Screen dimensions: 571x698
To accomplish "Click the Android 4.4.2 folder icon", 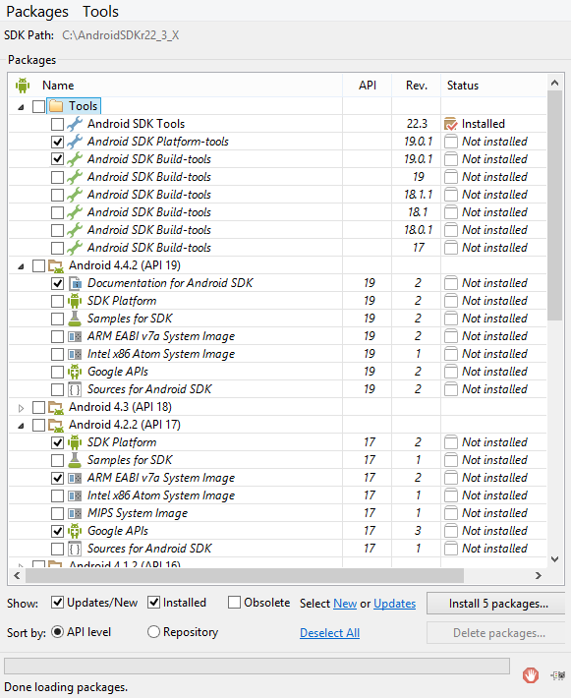I will tap(56, 265).
